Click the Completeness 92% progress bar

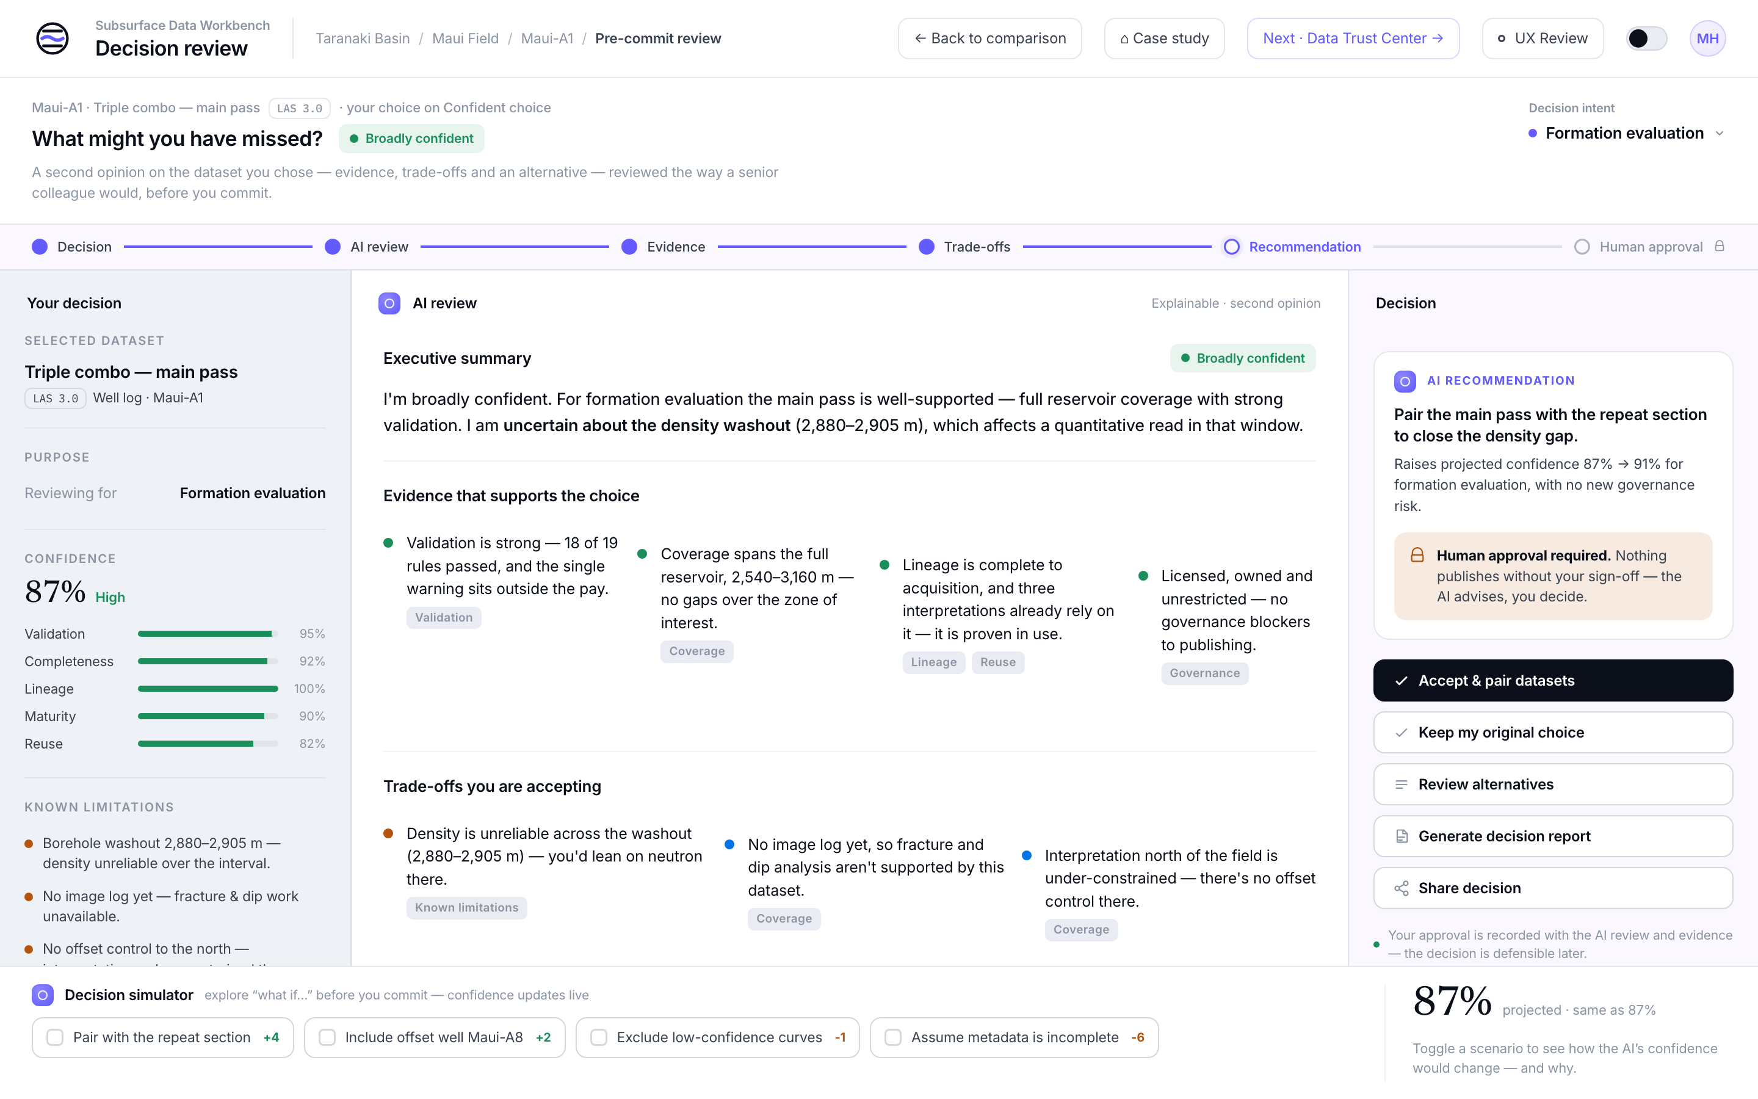[208, 661]
